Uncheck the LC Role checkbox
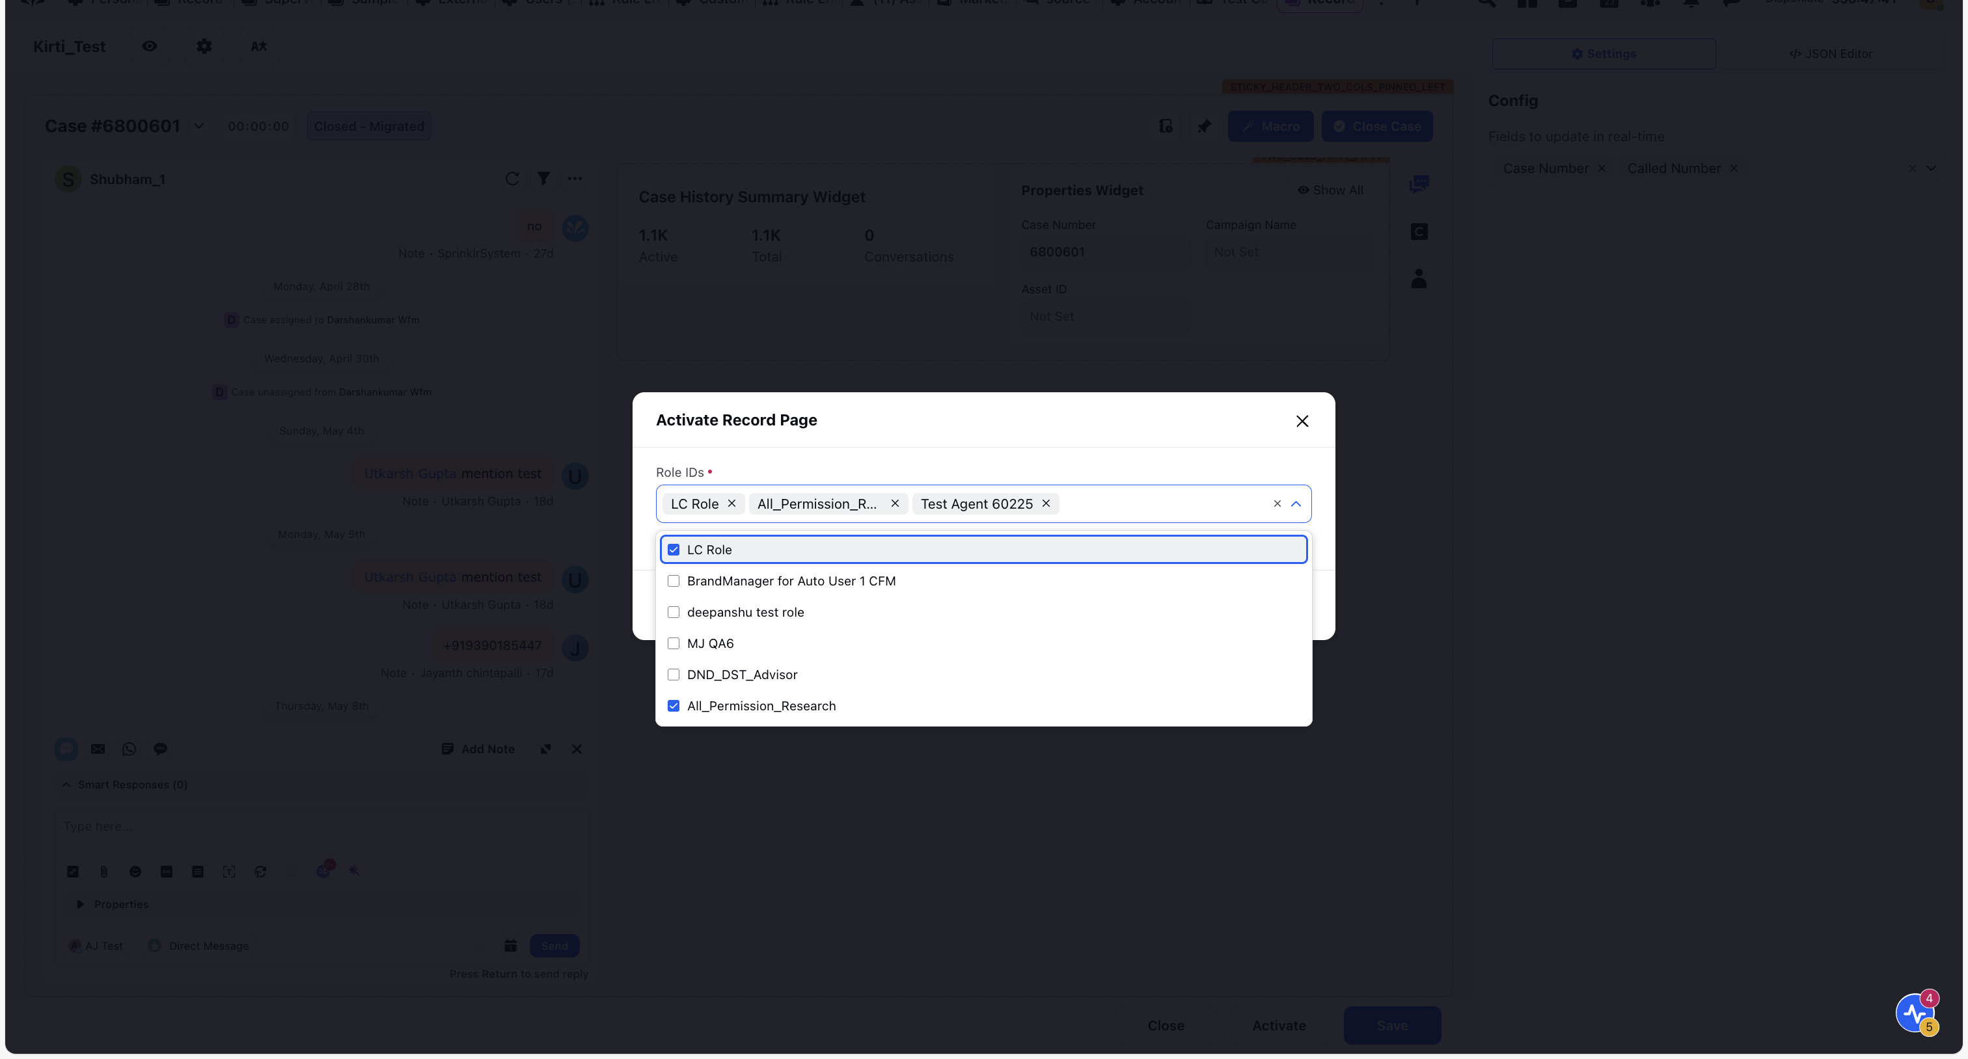Screen dimensions: 1968x1059 [673, 550]
